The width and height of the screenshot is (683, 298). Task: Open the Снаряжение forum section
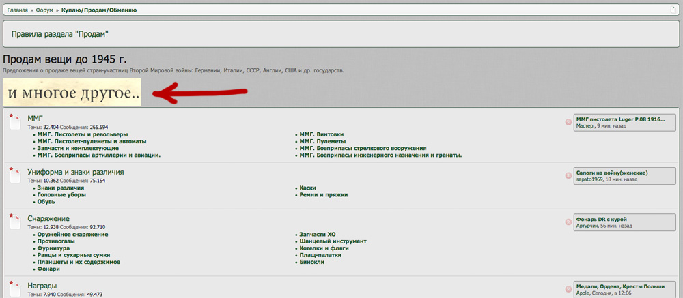pos(48,219)
